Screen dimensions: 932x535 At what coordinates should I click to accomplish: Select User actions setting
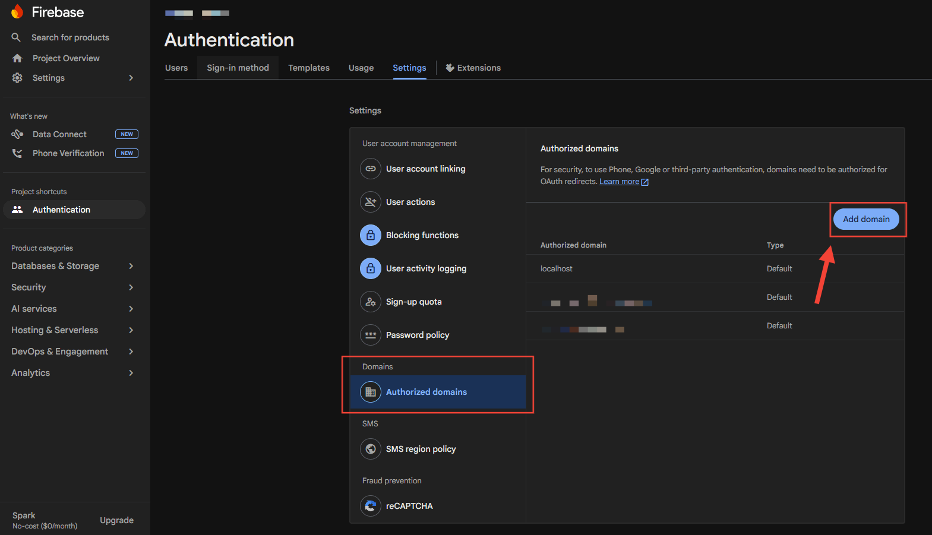[438, 202]
